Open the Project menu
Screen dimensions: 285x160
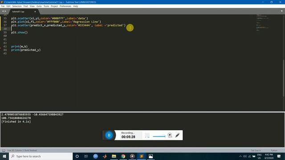click(x=54, y=6)
